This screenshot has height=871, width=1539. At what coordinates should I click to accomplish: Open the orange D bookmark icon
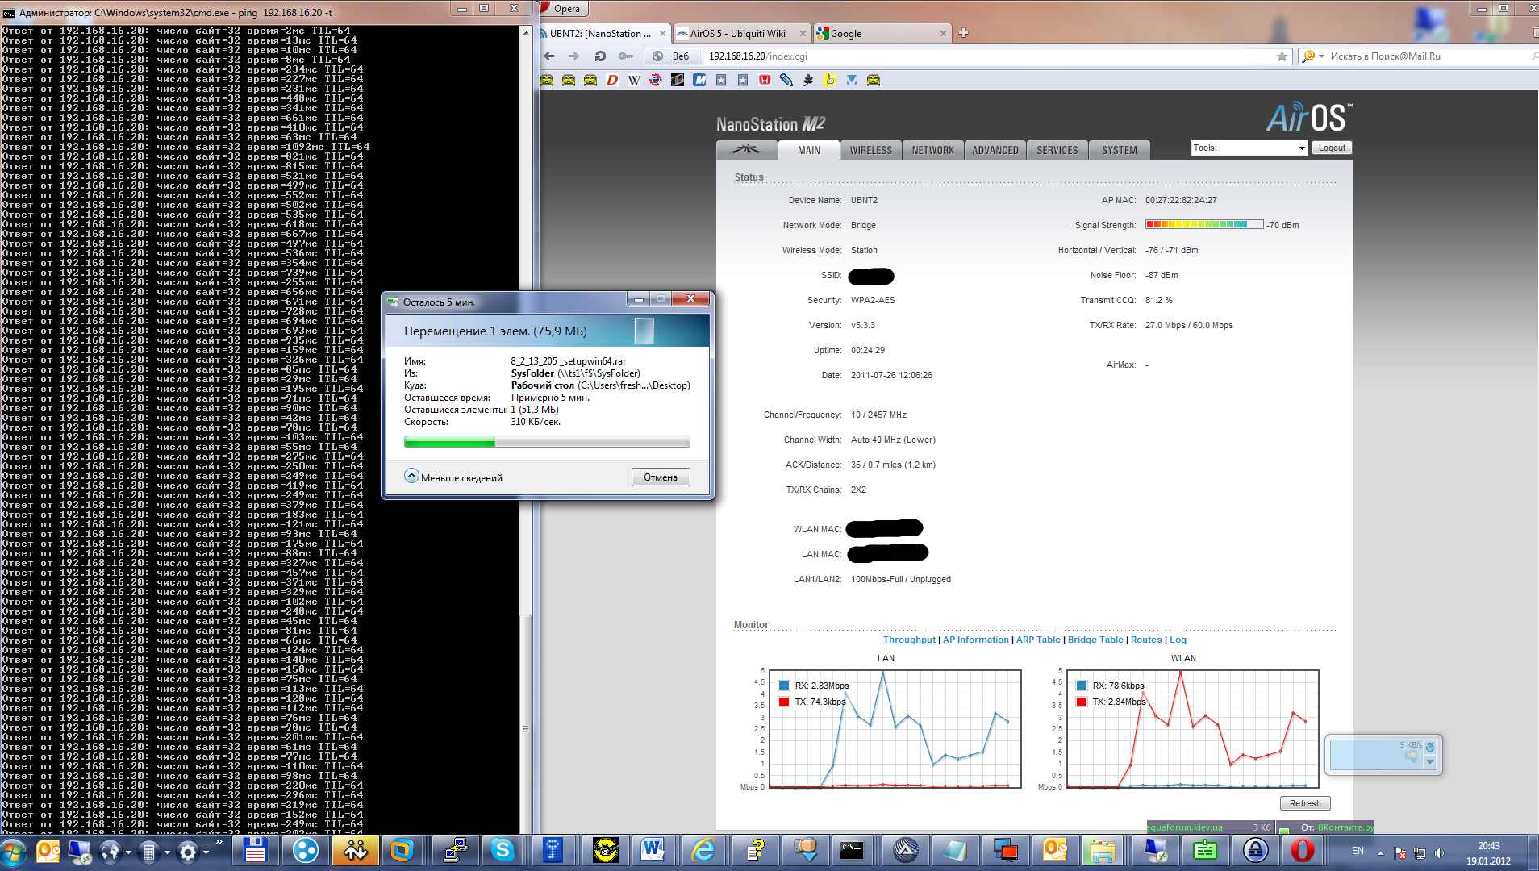coord(612,80)
